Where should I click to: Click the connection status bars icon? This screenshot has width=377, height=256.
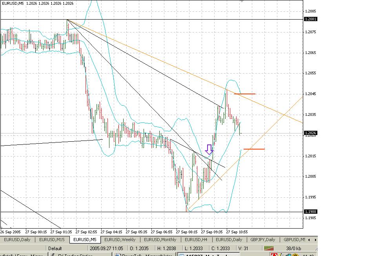pyautogui.click(x=269, y=248)
